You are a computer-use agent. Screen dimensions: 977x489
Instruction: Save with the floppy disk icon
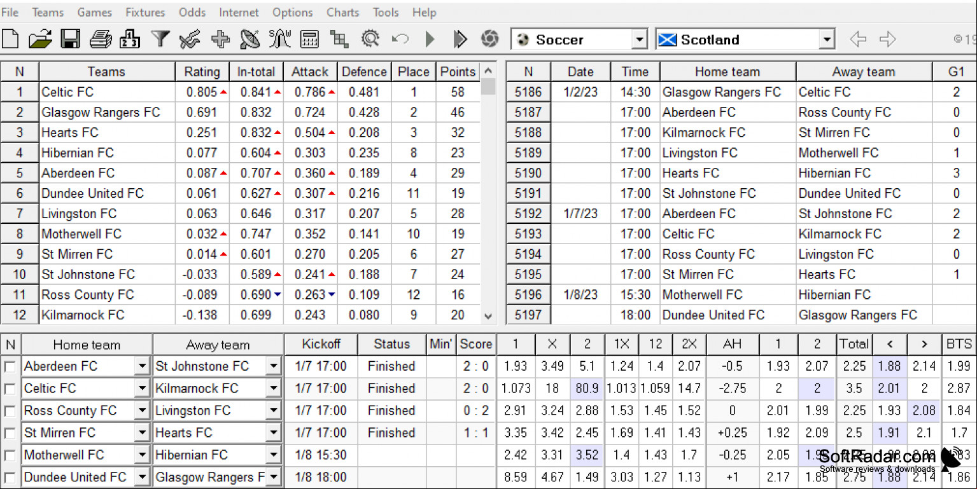(70, 39)
